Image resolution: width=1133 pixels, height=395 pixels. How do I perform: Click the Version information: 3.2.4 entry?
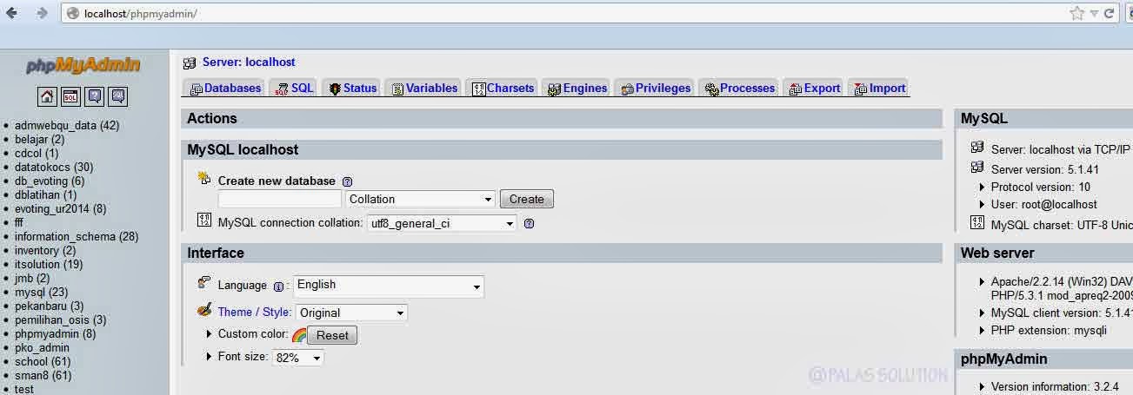tap(1055, 386)
